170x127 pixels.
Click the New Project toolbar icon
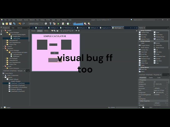[x=7, y=24]
